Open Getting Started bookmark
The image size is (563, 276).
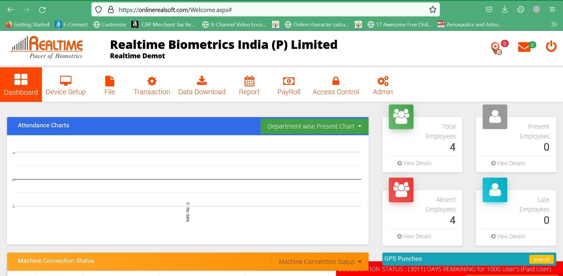pos(27,24)
